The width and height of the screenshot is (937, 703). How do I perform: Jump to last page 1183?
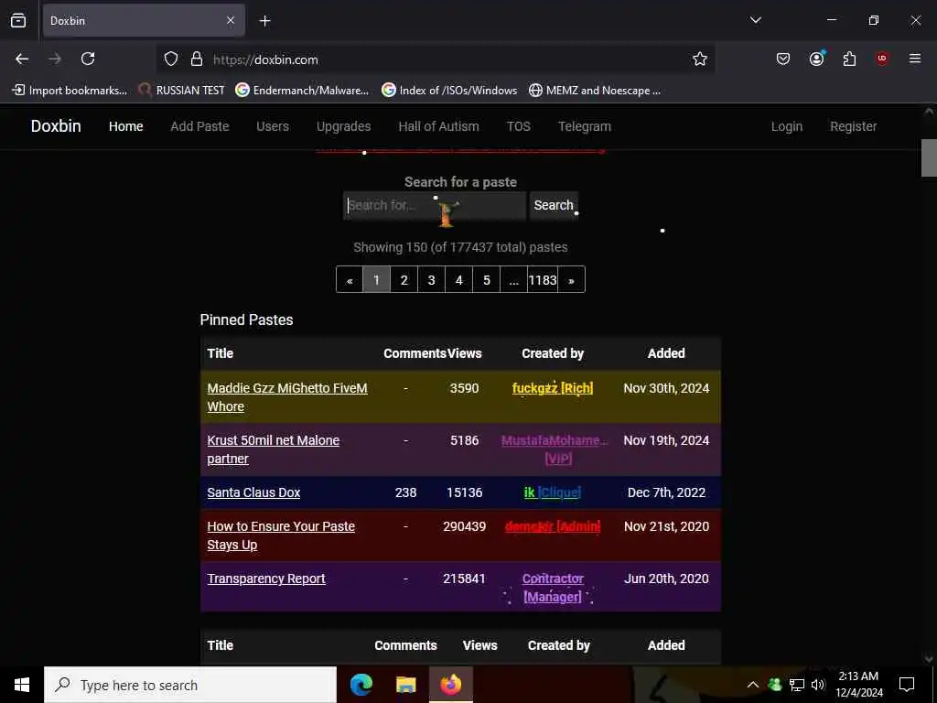543,280
